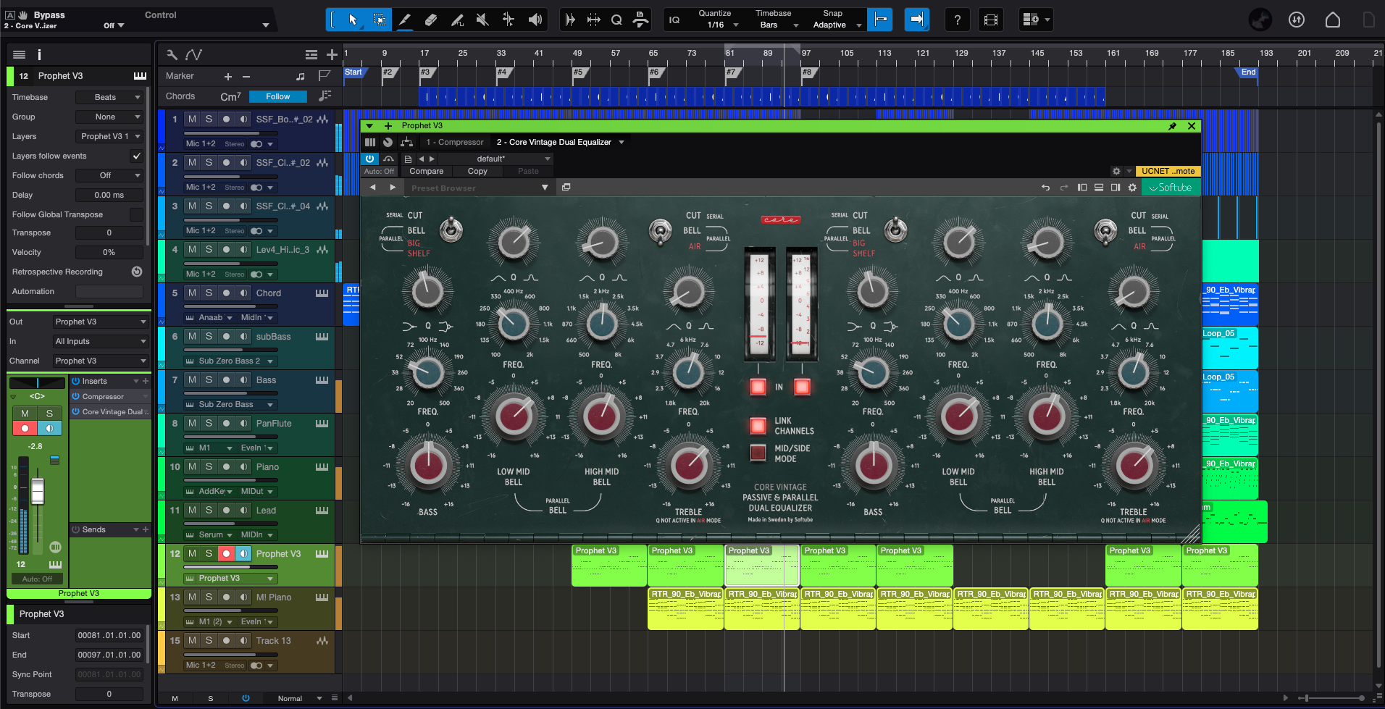Open the question mark help button
Viewport: 1385px width, 709px height.
958,20
